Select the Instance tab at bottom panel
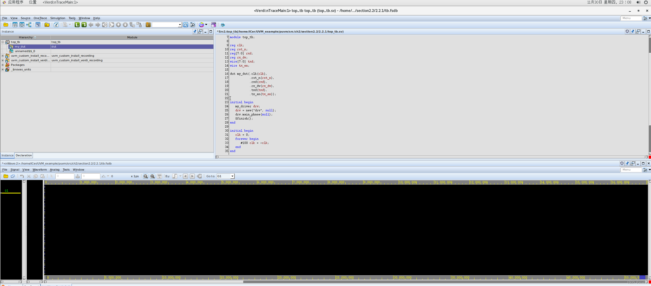The width and height of the screenshot is (651, 286). [x=7, y=155]
